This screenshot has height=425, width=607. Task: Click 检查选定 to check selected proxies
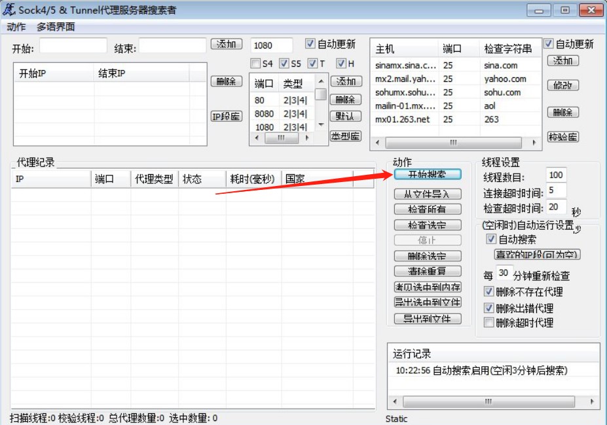tap(426, 225)
